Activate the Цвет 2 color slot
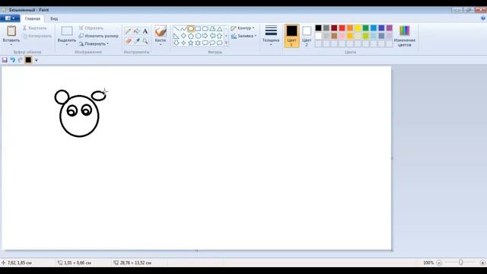Screen dimensions: 487x274 [x=307, y=36]
